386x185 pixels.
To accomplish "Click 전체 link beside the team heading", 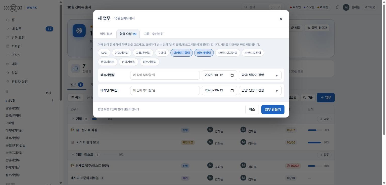I will pyautogui.click(x=48, y=93).
